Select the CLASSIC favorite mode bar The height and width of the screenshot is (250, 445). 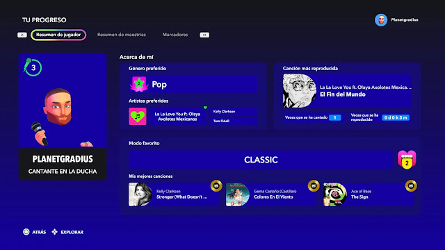point(261,160)
